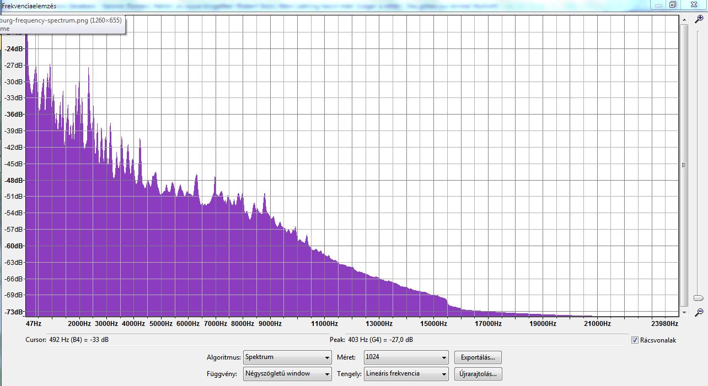Click the Frekvenciaelemzés window title
The height and width of the screenshot is (386, 708).
click(29, 5)
